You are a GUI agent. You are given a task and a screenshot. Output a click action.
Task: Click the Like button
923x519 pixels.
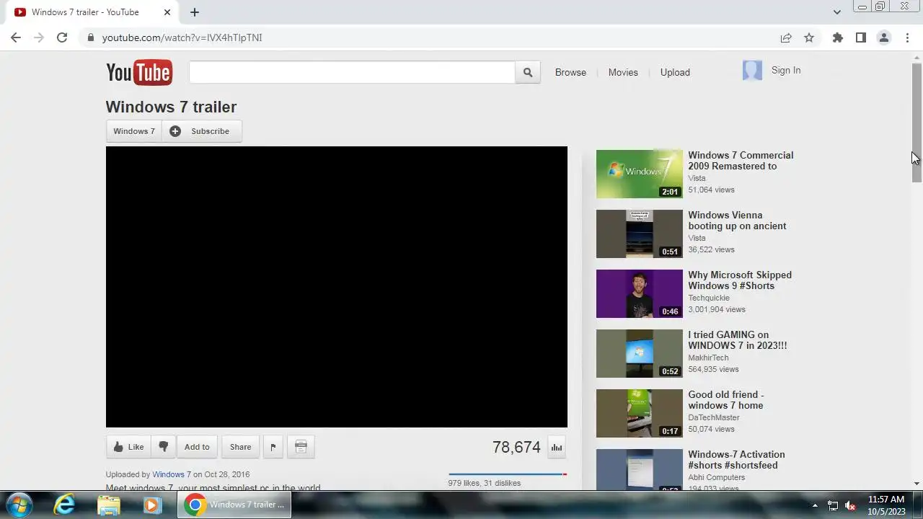coord(129,447)
